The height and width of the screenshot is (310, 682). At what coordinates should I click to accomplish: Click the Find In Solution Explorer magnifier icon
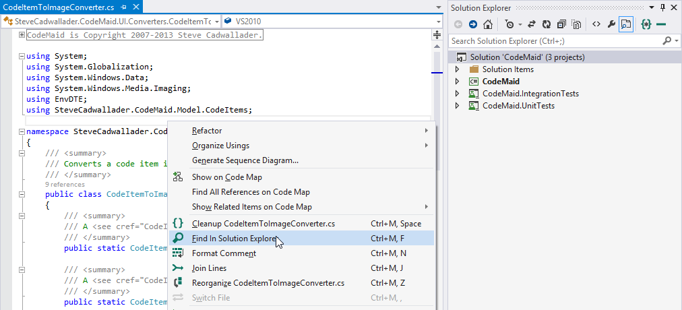pyautogui.click(x=178, y=239)
